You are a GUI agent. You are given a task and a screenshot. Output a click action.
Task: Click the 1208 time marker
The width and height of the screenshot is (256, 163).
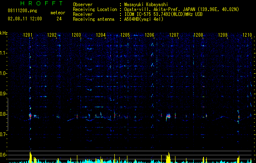[x=198, y=35]
